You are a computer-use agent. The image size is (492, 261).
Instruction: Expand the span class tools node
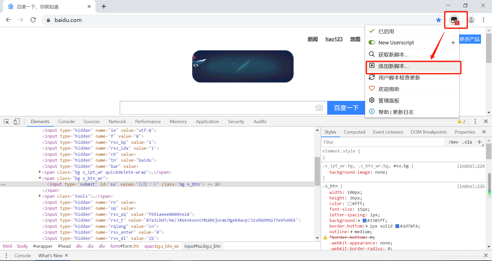[x=40, y=196]
